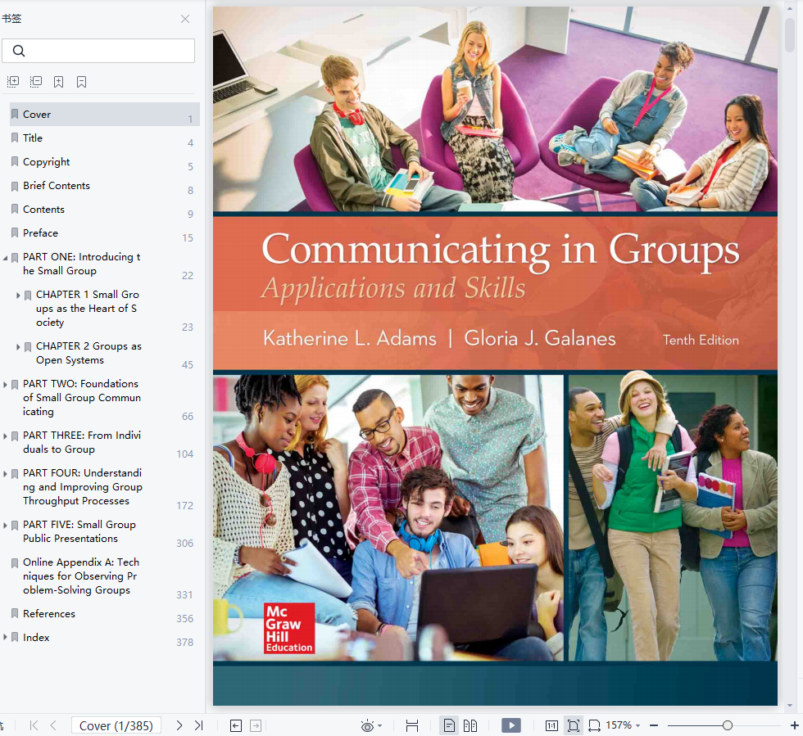Open PART FOUR: Understanding and Improving bookmark
Viewport: 803px width, 736px height.
83,487
